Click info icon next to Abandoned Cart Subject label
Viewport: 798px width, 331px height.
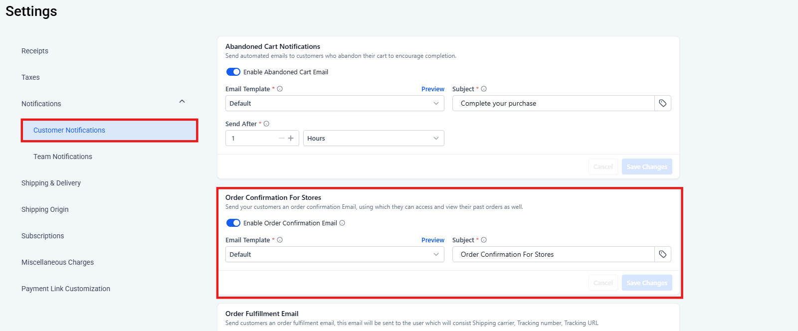[484, 89]
